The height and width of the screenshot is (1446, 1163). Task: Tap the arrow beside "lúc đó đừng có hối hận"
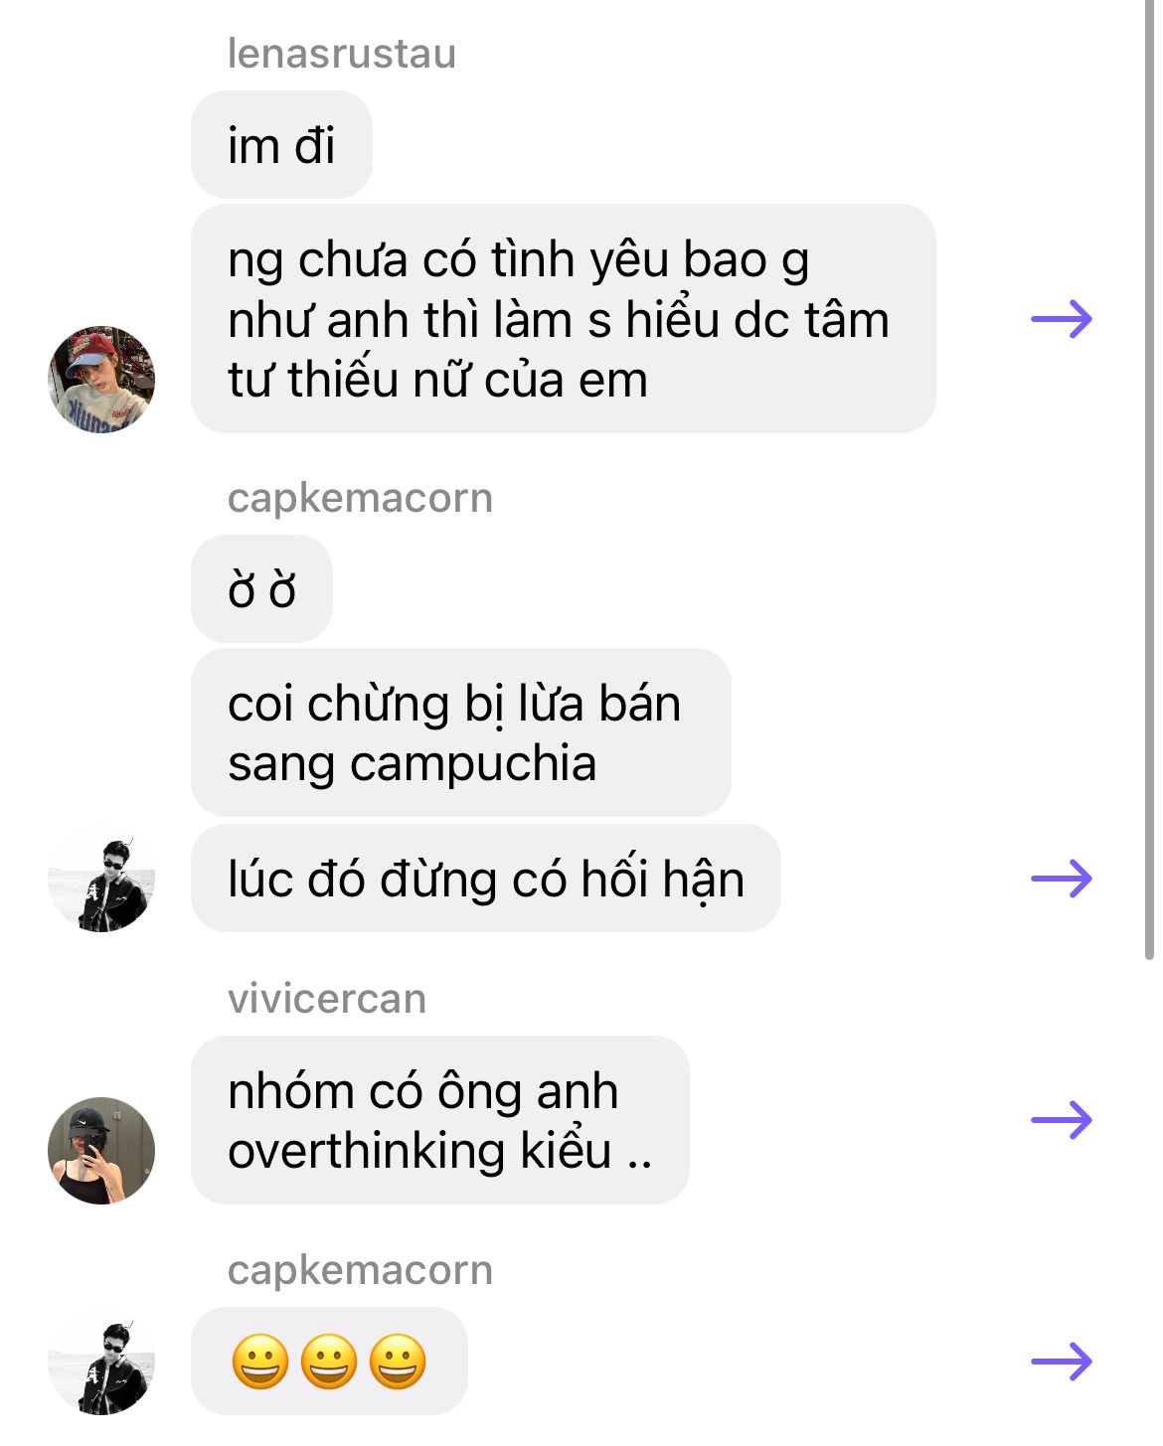(1062, 879)
